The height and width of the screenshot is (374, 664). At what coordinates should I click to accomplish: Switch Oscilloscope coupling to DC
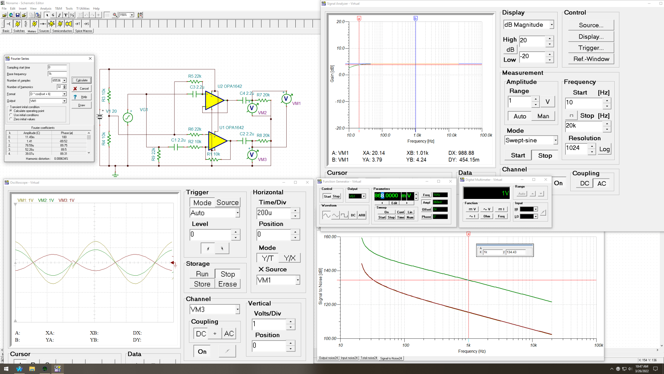click(201, 333)
